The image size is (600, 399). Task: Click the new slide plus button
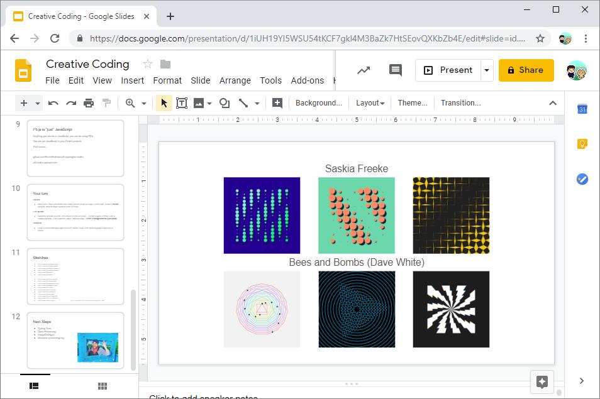point(24,103)
